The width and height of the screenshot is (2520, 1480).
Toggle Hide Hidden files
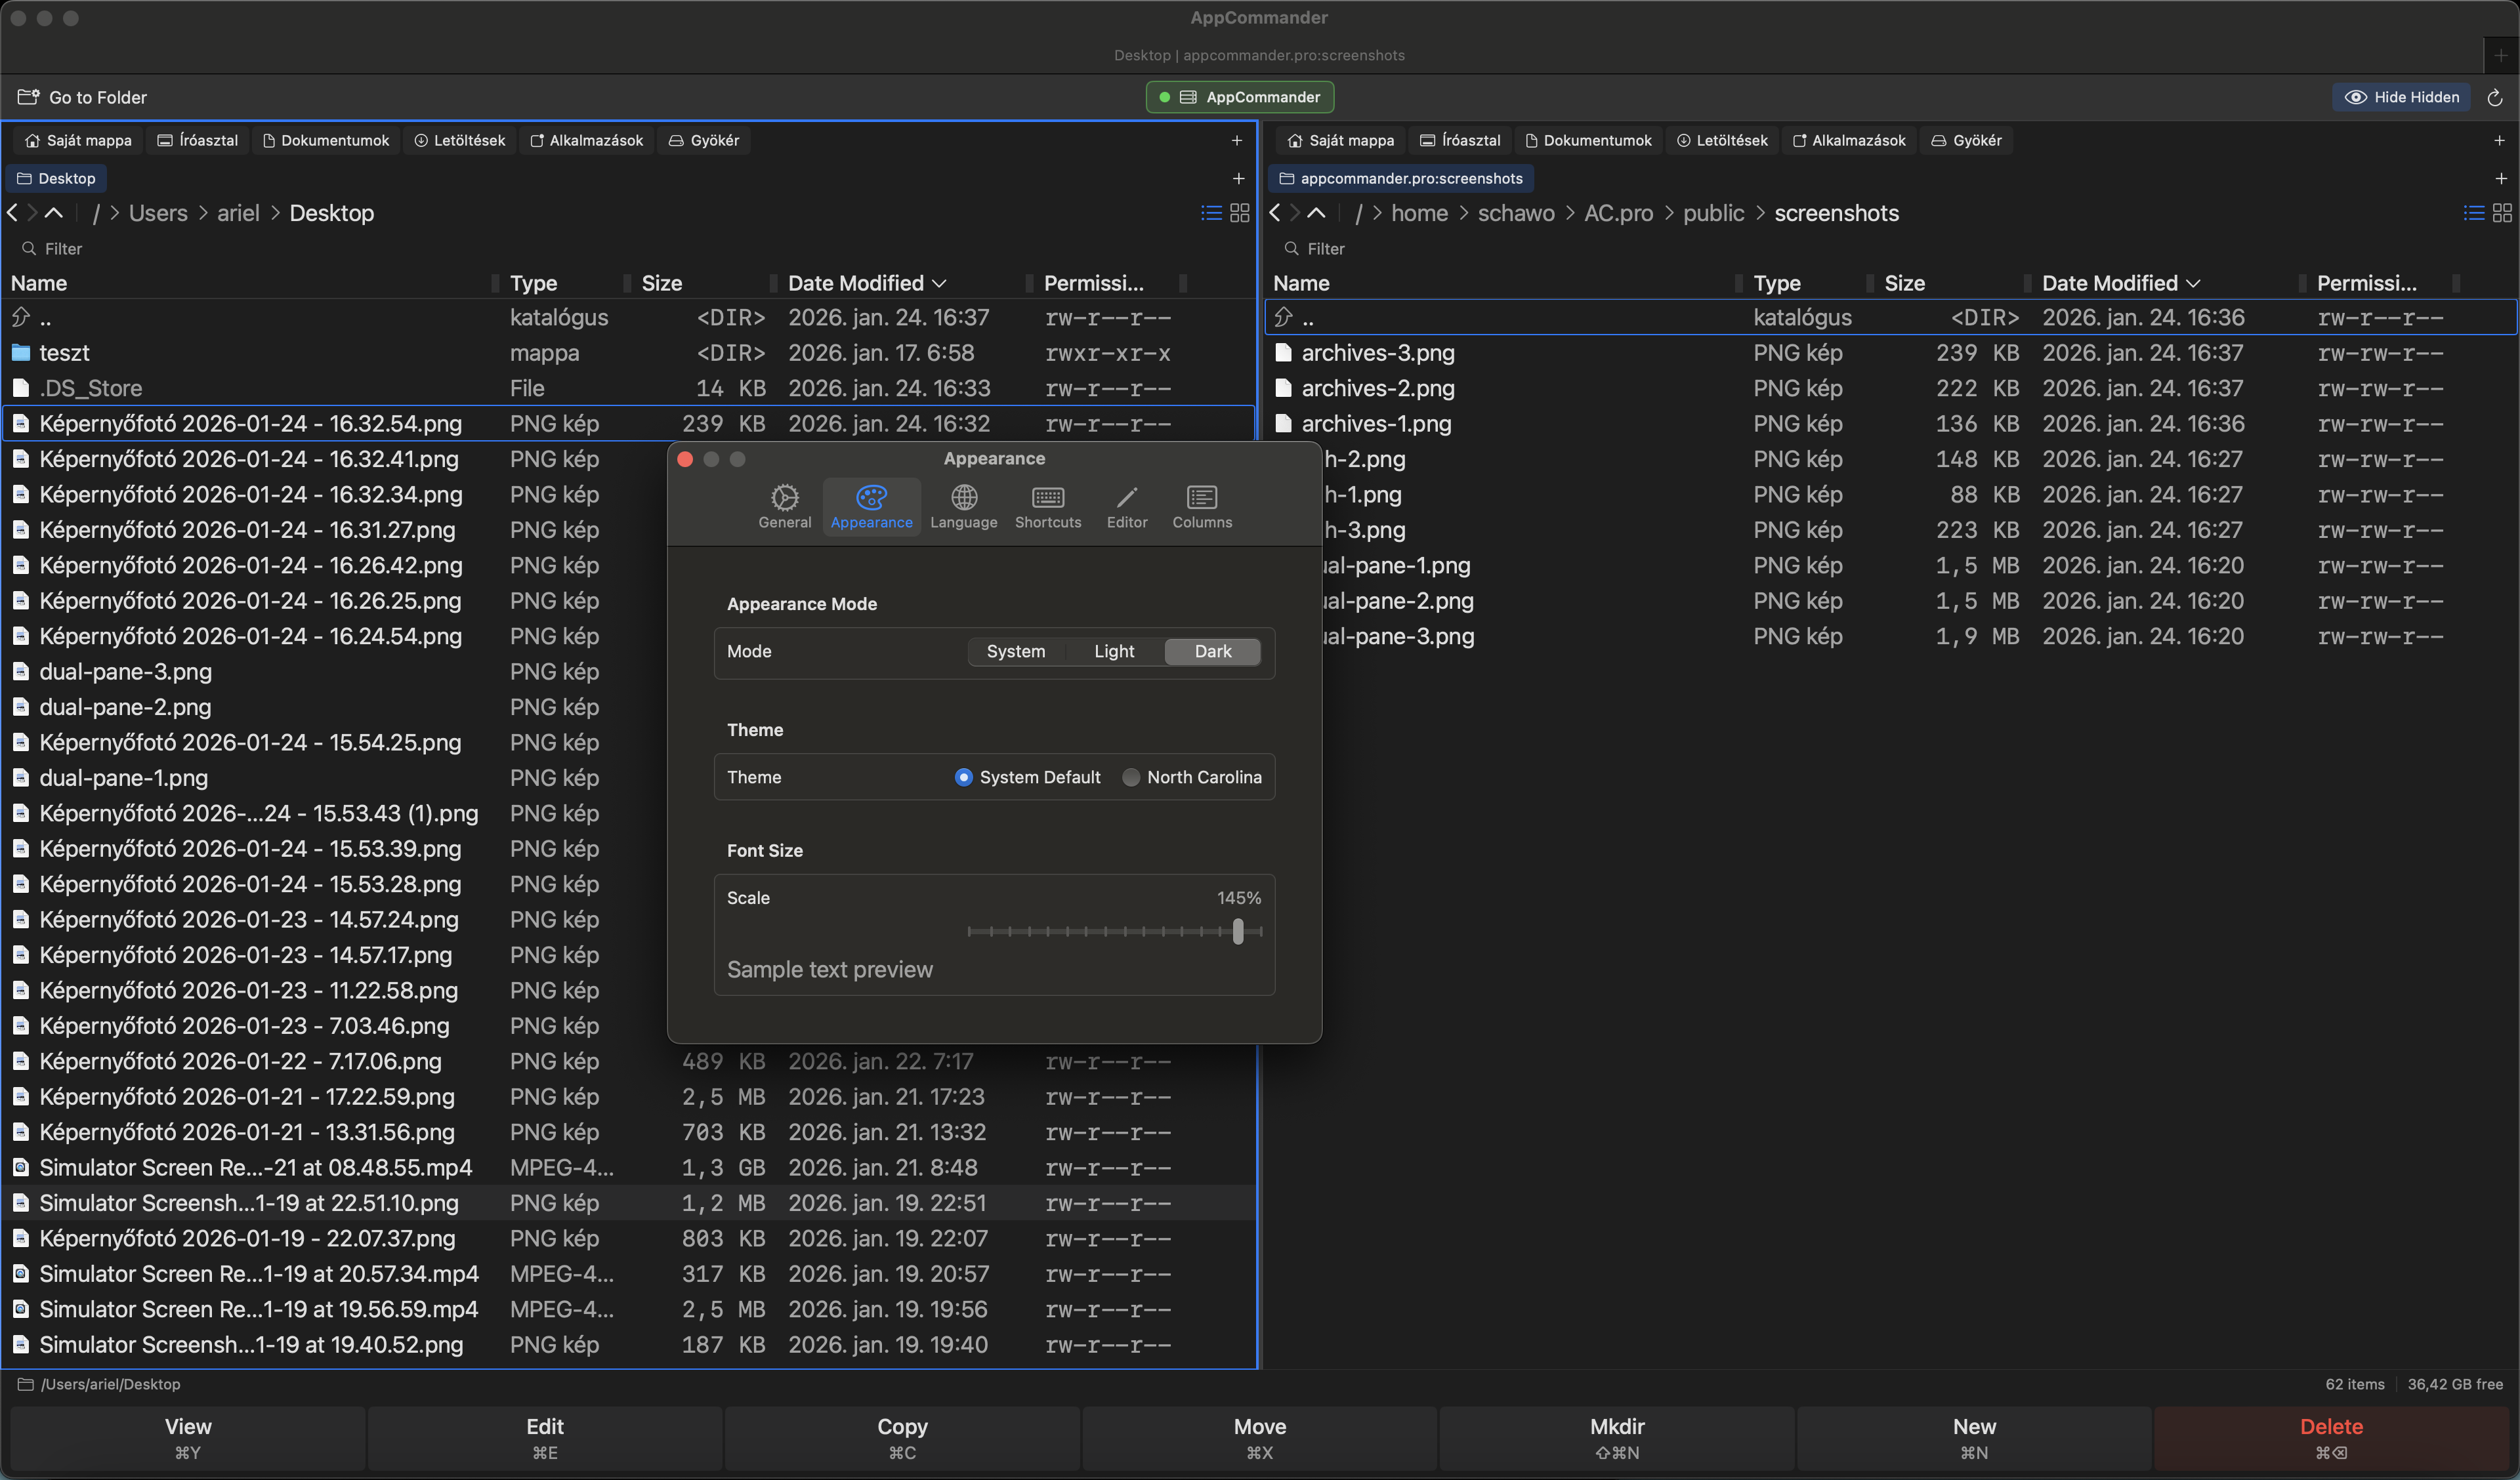[x=2402, y=96]
